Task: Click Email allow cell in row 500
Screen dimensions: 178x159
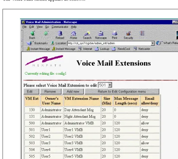Action: pos(150,123)
